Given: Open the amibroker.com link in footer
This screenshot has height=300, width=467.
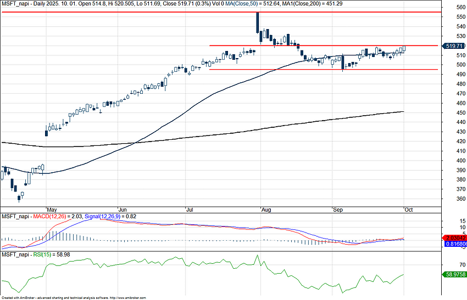Looking at the screenshot, I should tap(131, 298).
